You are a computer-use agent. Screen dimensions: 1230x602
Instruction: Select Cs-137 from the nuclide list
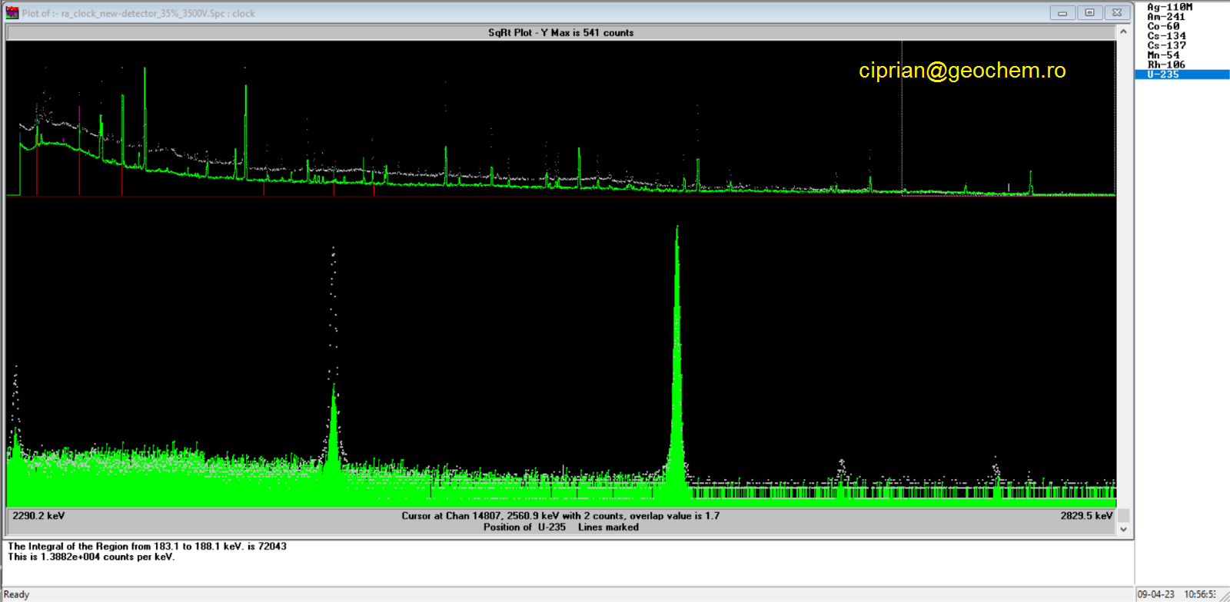[1166, 45]
